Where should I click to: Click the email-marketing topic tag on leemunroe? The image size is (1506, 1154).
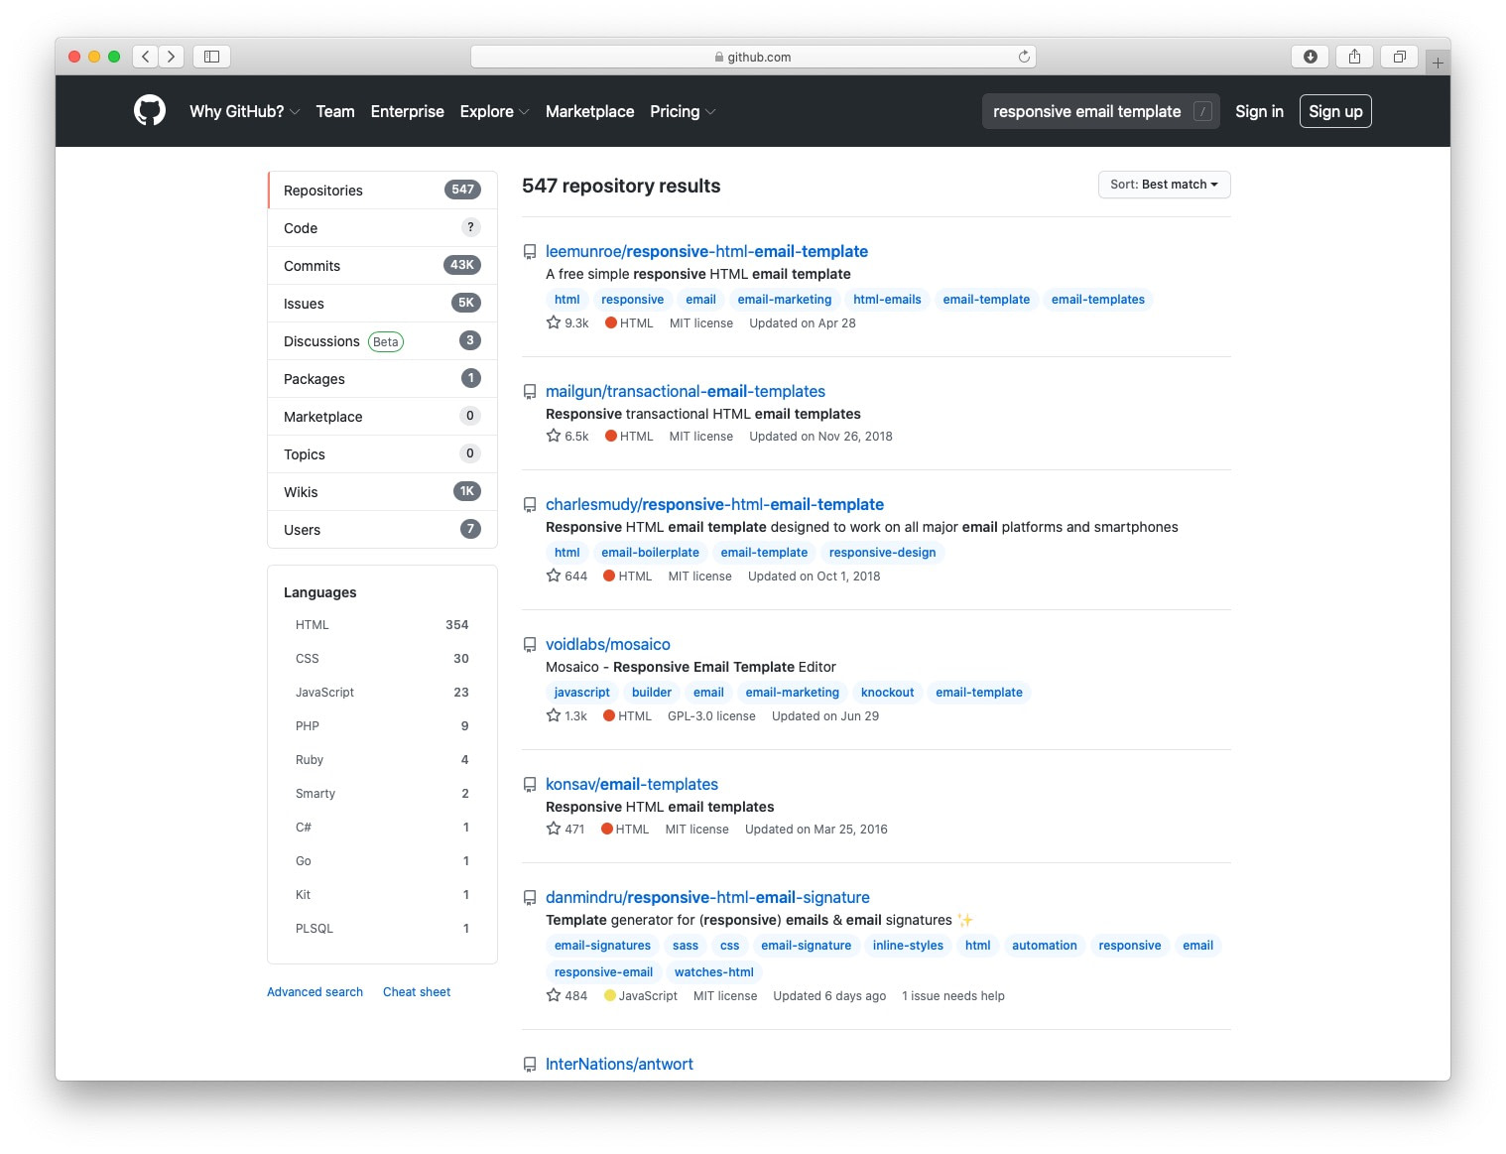[785, 300]
